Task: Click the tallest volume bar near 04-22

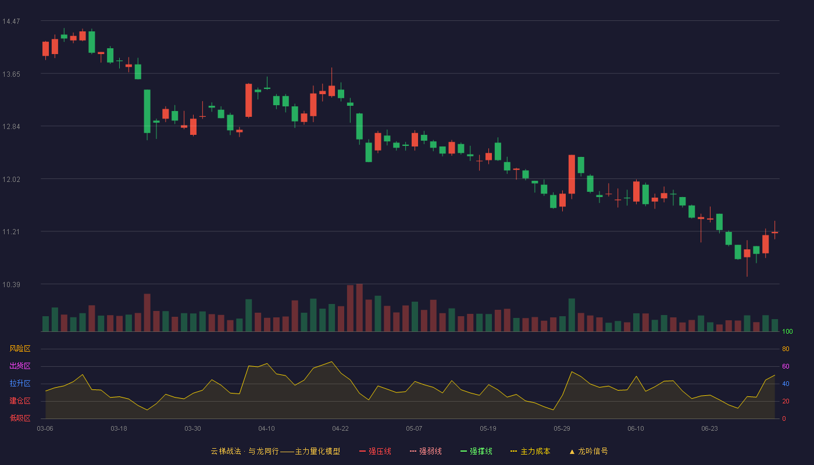Action: tap(359, 307)
